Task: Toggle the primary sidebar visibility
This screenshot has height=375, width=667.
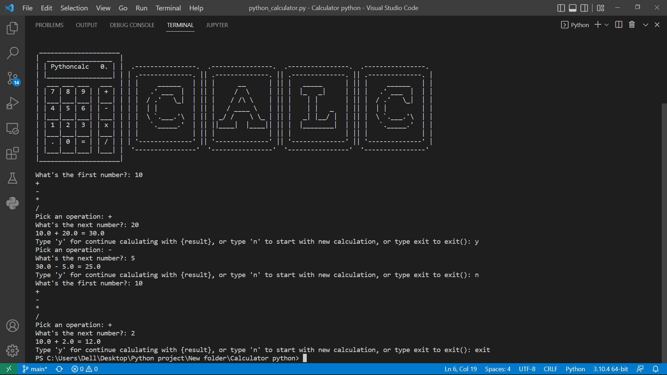Action: (561, 8)
